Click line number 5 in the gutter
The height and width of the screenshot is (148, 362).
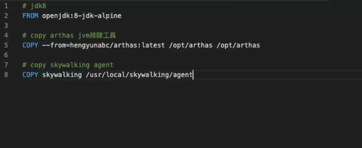[6, 45]
